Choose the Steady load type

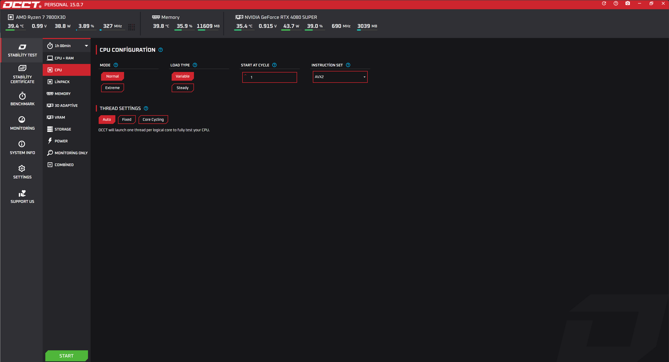click(183, 88)
